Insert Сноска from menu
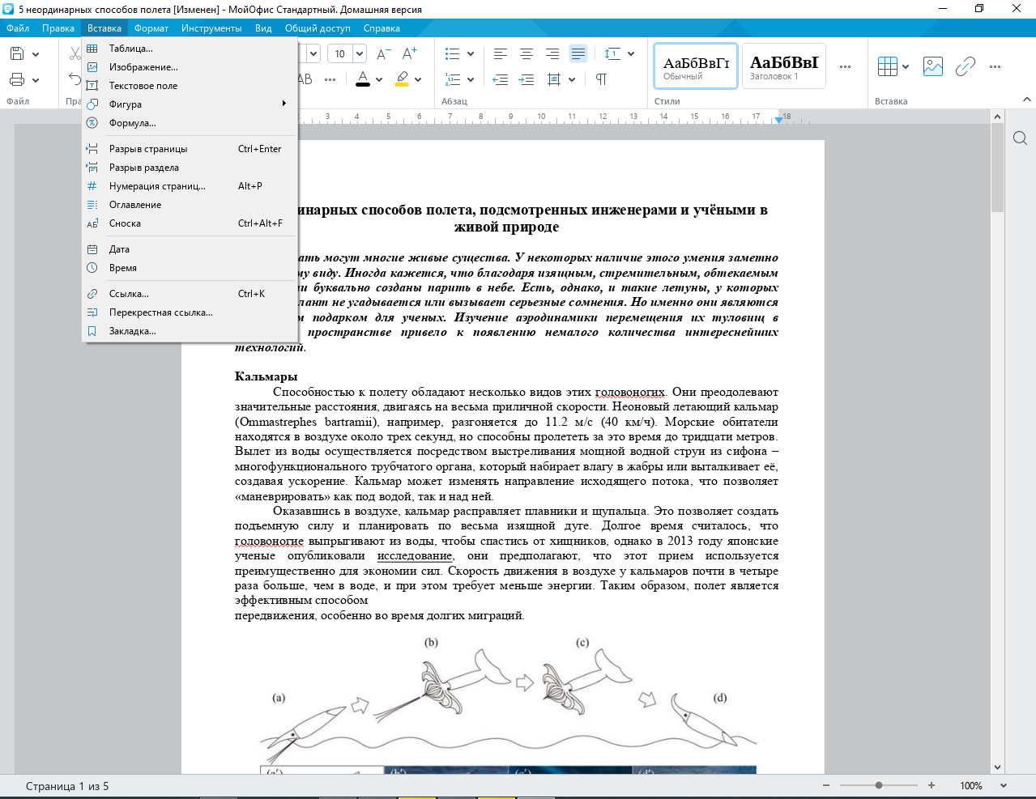The width and height of the screenshot is (1036, 799). [190, 223]
